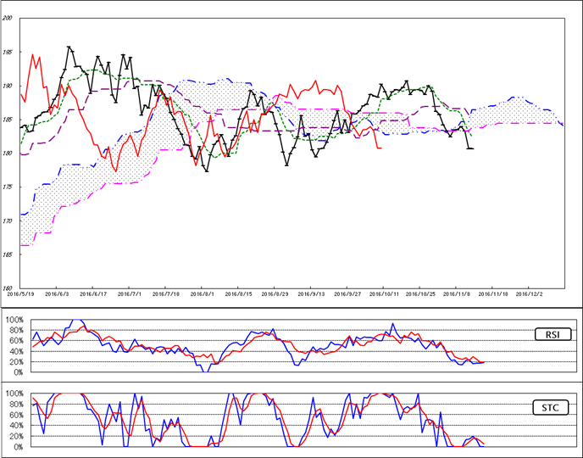Screen dimensions: 583x458
Task: Click the 170 price axis label
Action: [x=7, y=221]
